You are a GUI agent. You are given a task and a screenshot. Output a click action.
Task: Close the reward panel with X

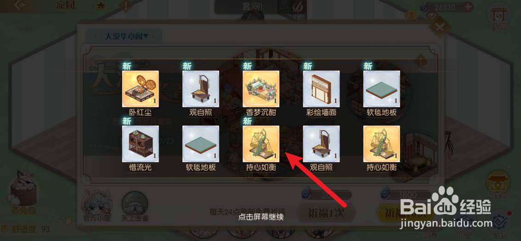pos(440,27)
